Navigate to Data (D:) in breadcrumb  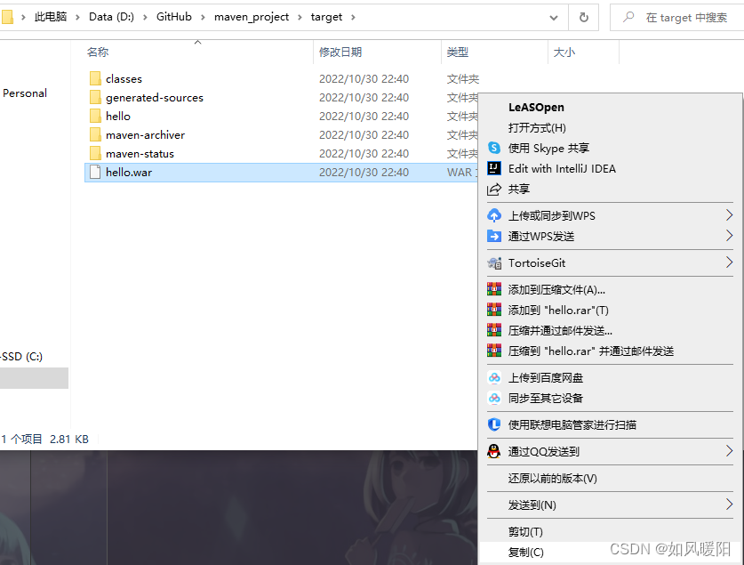pos(111,17)
